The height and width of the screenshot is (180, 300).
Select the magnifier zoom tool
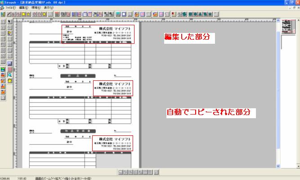(x=9, y=75)
